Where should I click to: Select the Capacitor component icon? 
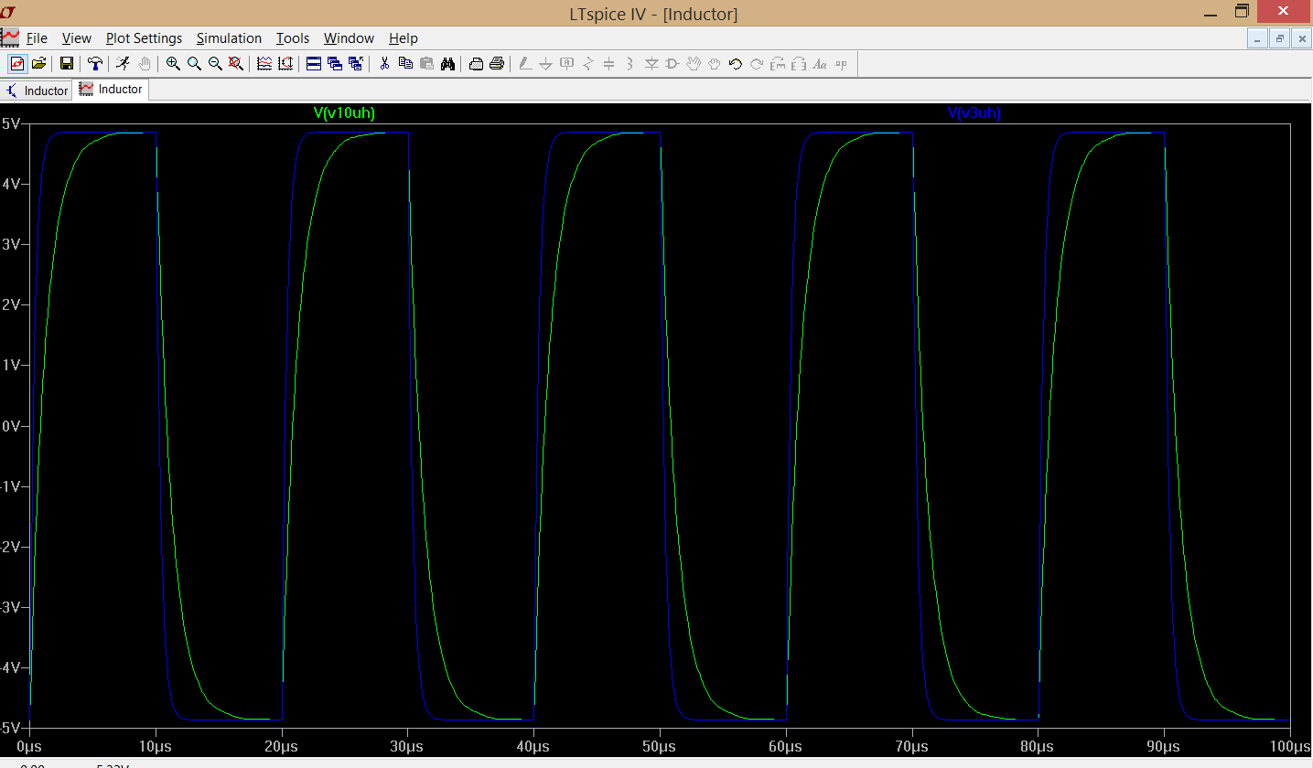pos(609,63)
